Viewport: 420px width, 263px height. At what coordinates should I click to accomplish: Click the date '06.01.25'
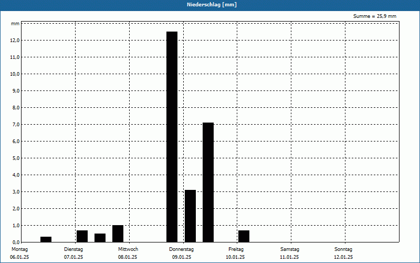[x=19, y=257]
